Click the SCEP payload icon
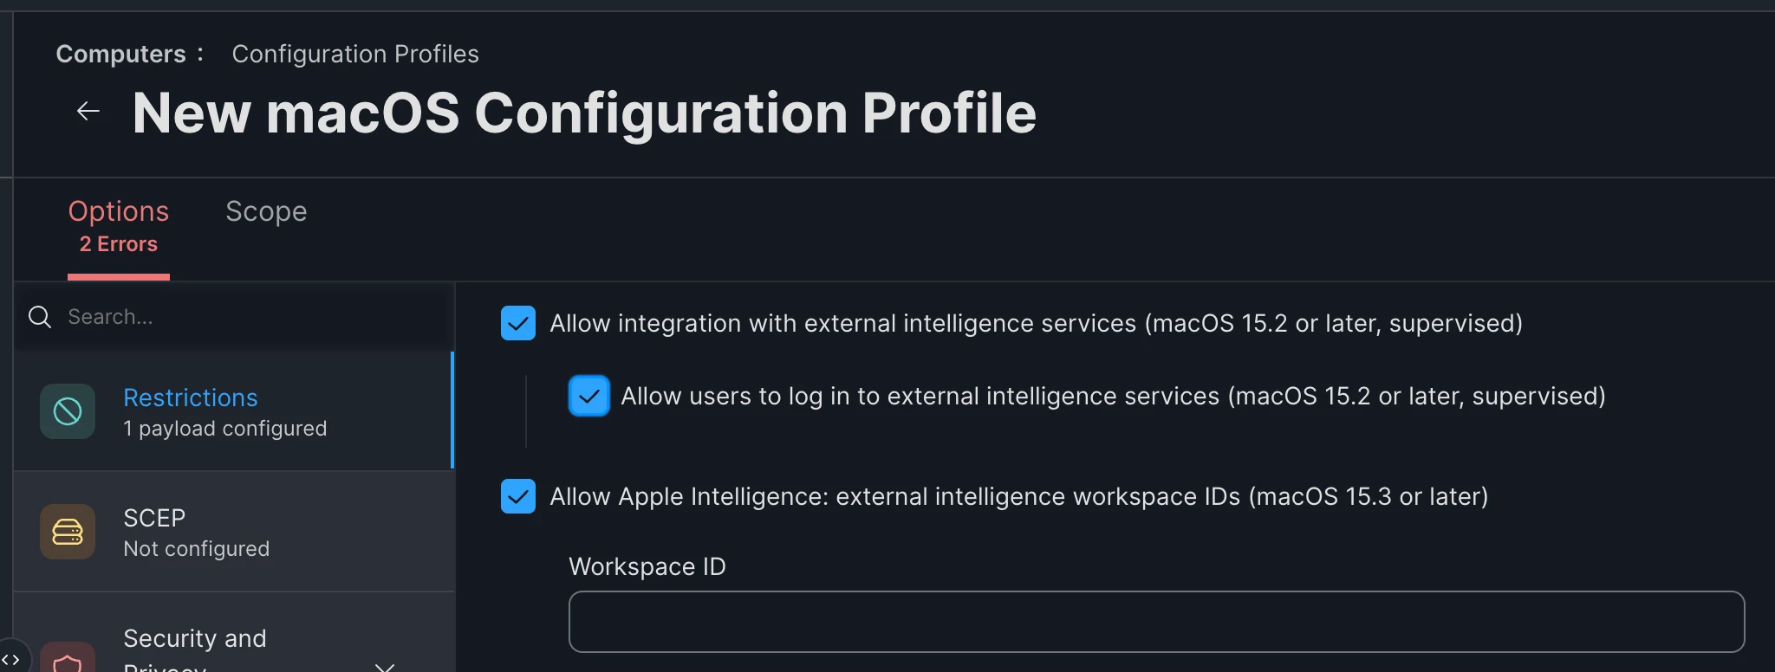 (x=68, y=532)
